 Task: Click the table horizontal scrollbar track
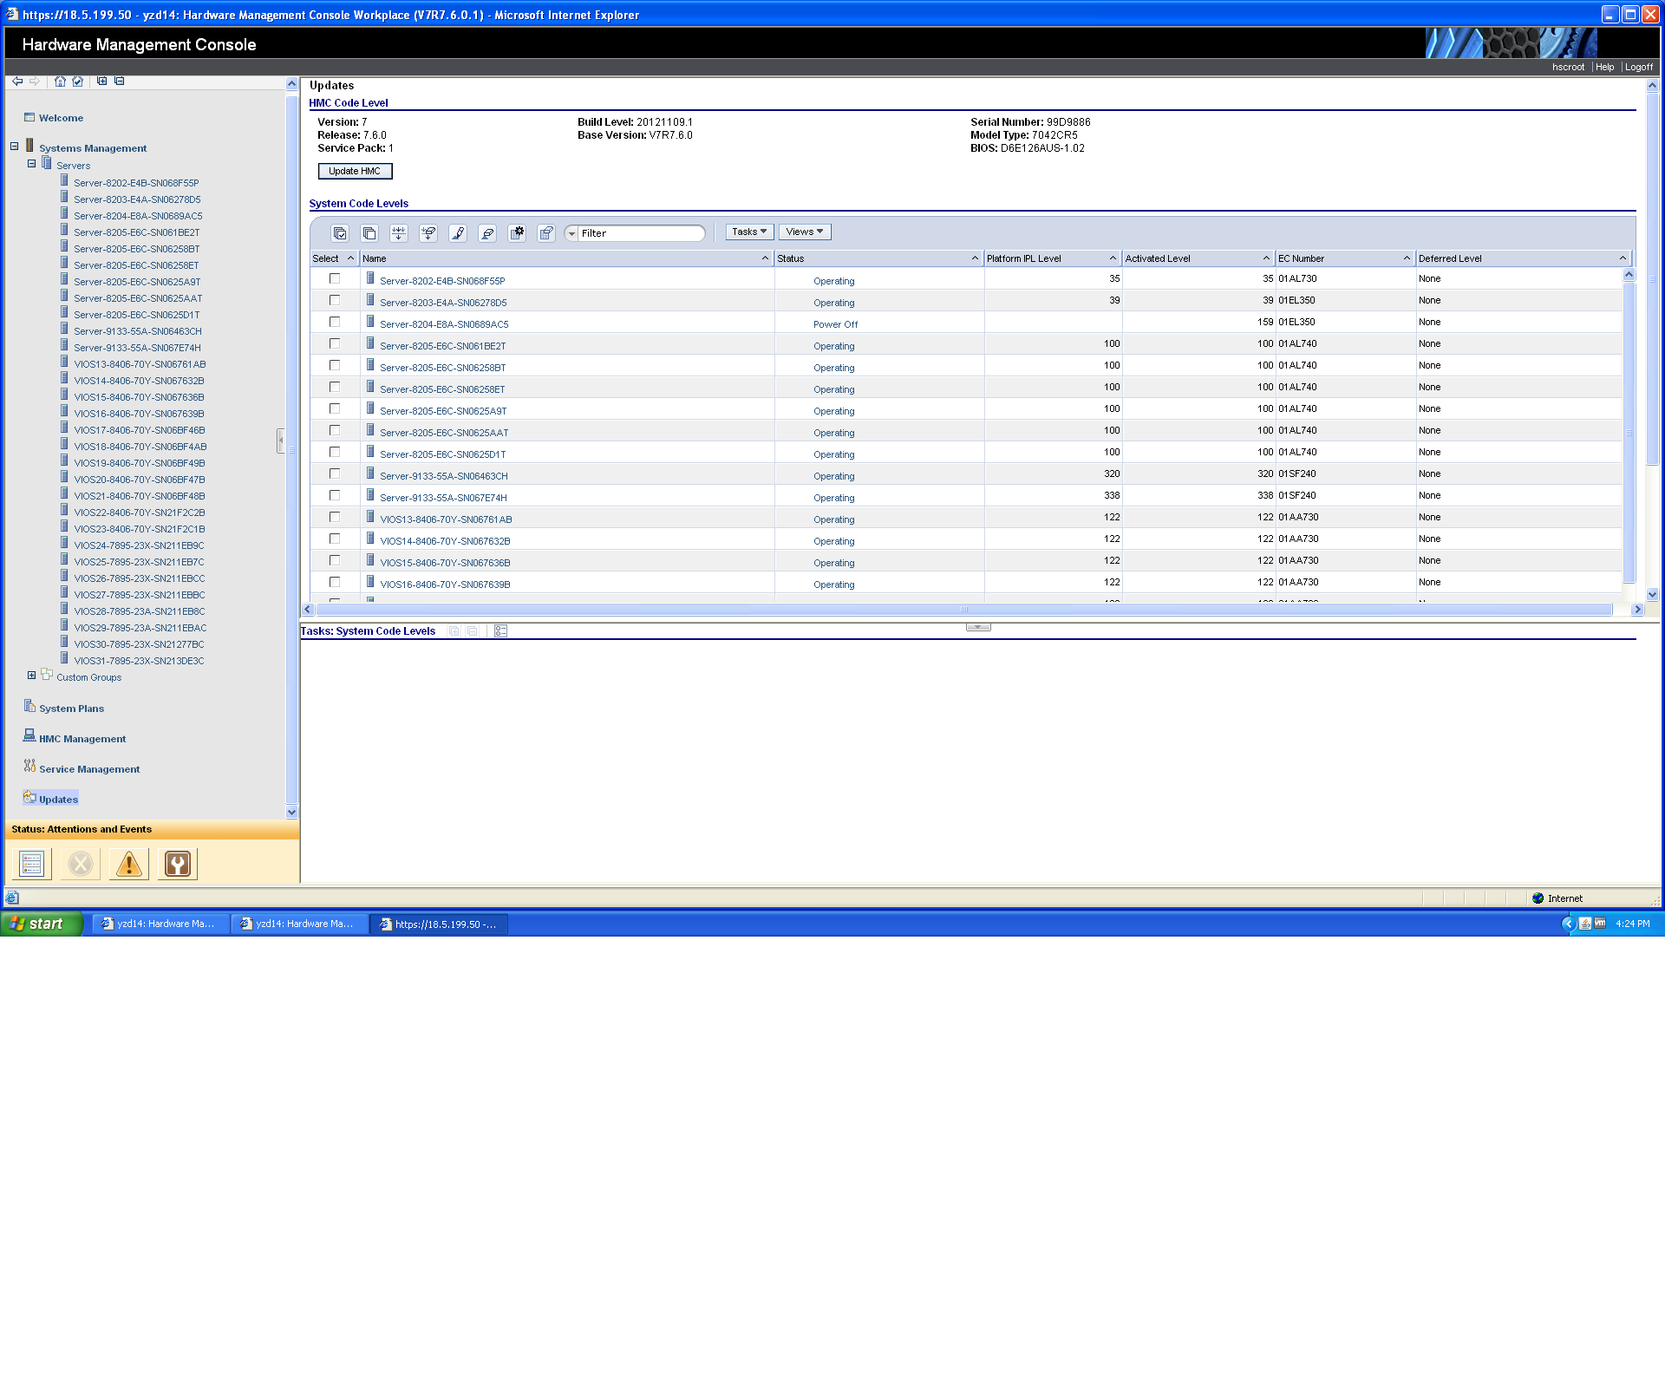pyautogui.click(x=963, y=611)
